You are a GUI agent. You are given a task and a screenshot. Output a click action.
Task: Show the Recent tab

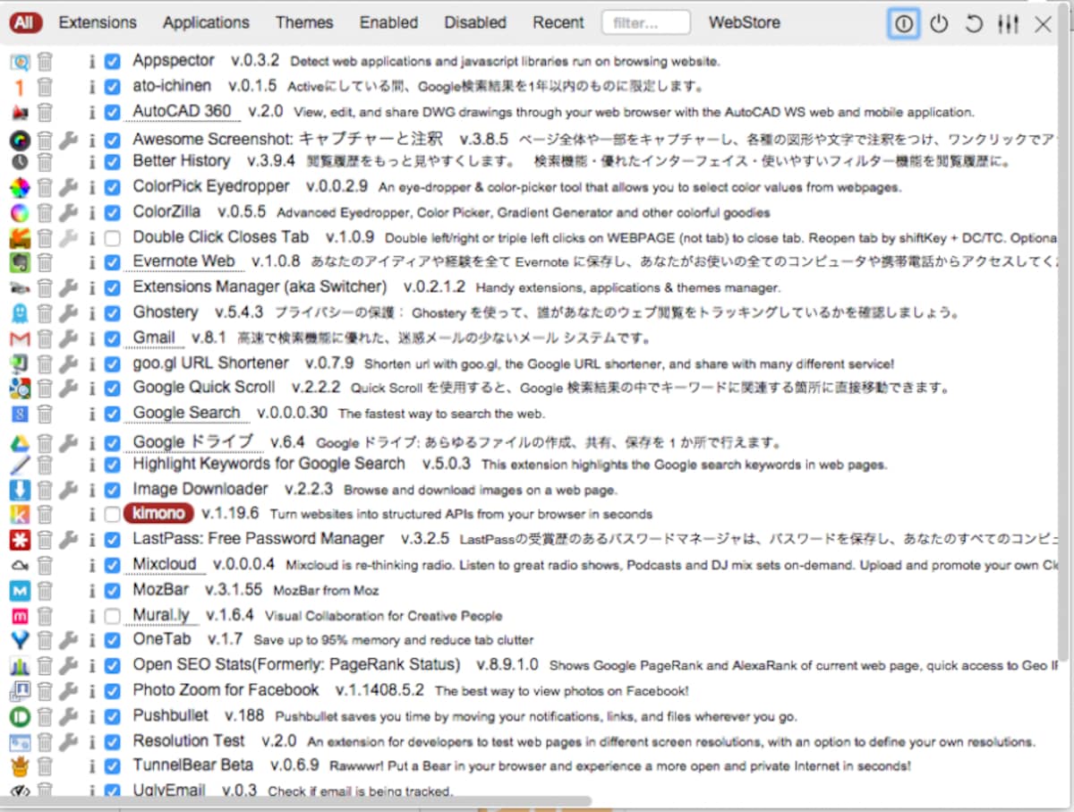(558, 23)
